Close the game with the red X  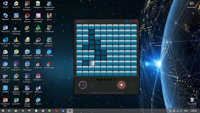tap(136, 21)
